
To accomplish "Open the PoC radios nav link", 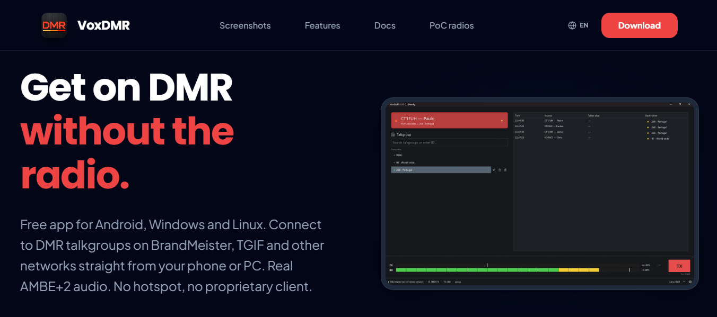I will pyautogui.click(x=452, y=25).
